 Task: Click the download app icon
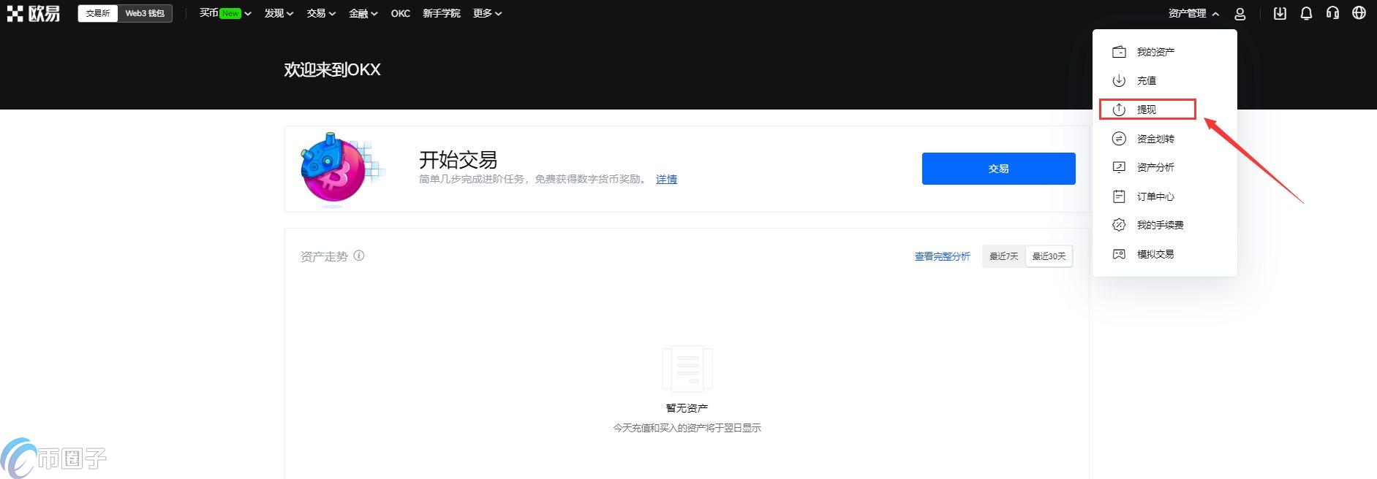point(1280,13)
